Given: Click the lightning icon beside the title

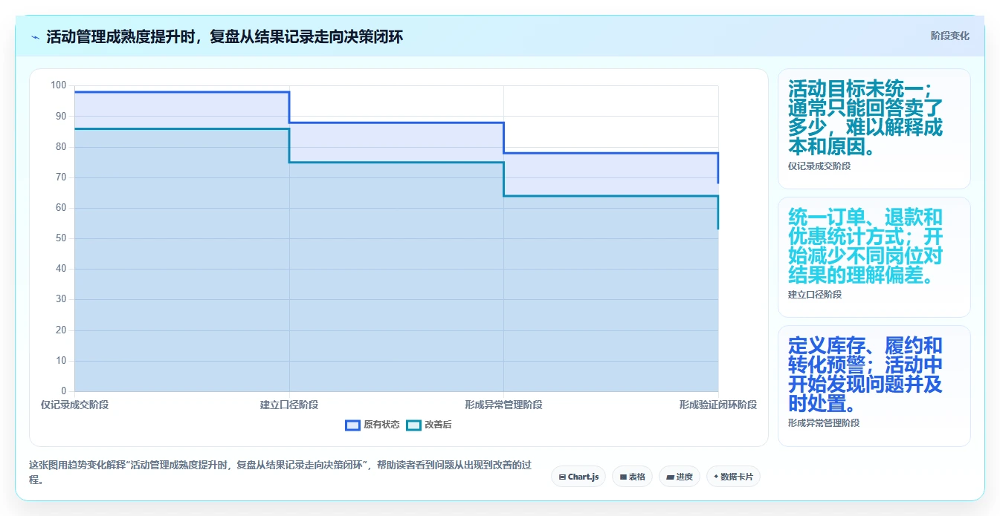Looking at the screenshot, I should [35, 37].
